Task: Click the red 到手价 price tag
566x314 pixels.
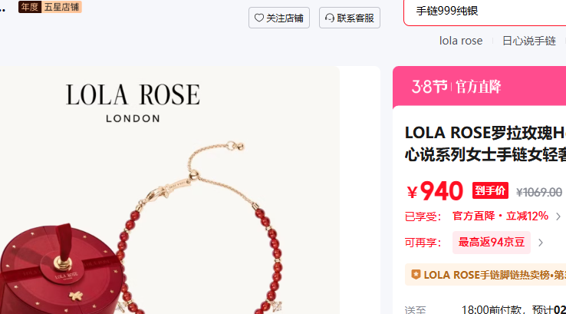Action: pos(490,190)
